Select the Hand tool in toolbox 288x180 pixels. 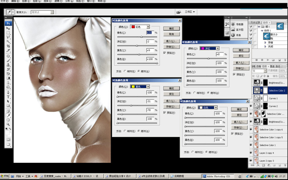point(8,120)
